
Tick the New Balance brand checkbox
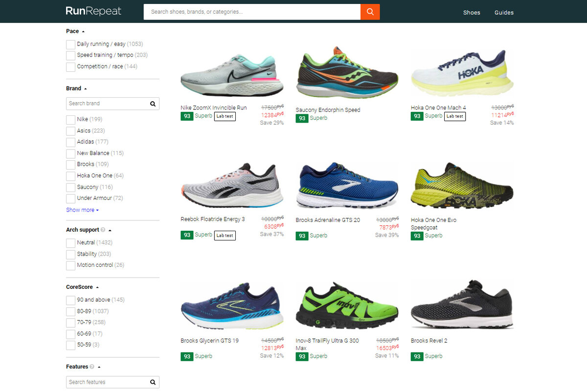[x=70, y=153]
